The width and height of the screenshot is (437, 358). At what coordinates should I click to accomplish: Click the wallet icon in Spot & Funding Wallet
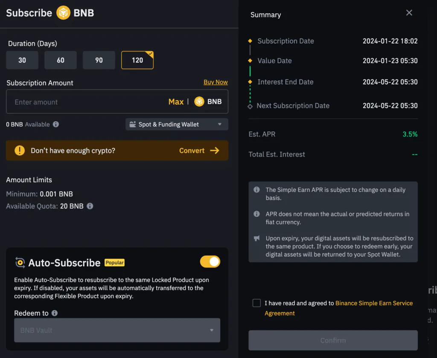(x=134, y=124)
